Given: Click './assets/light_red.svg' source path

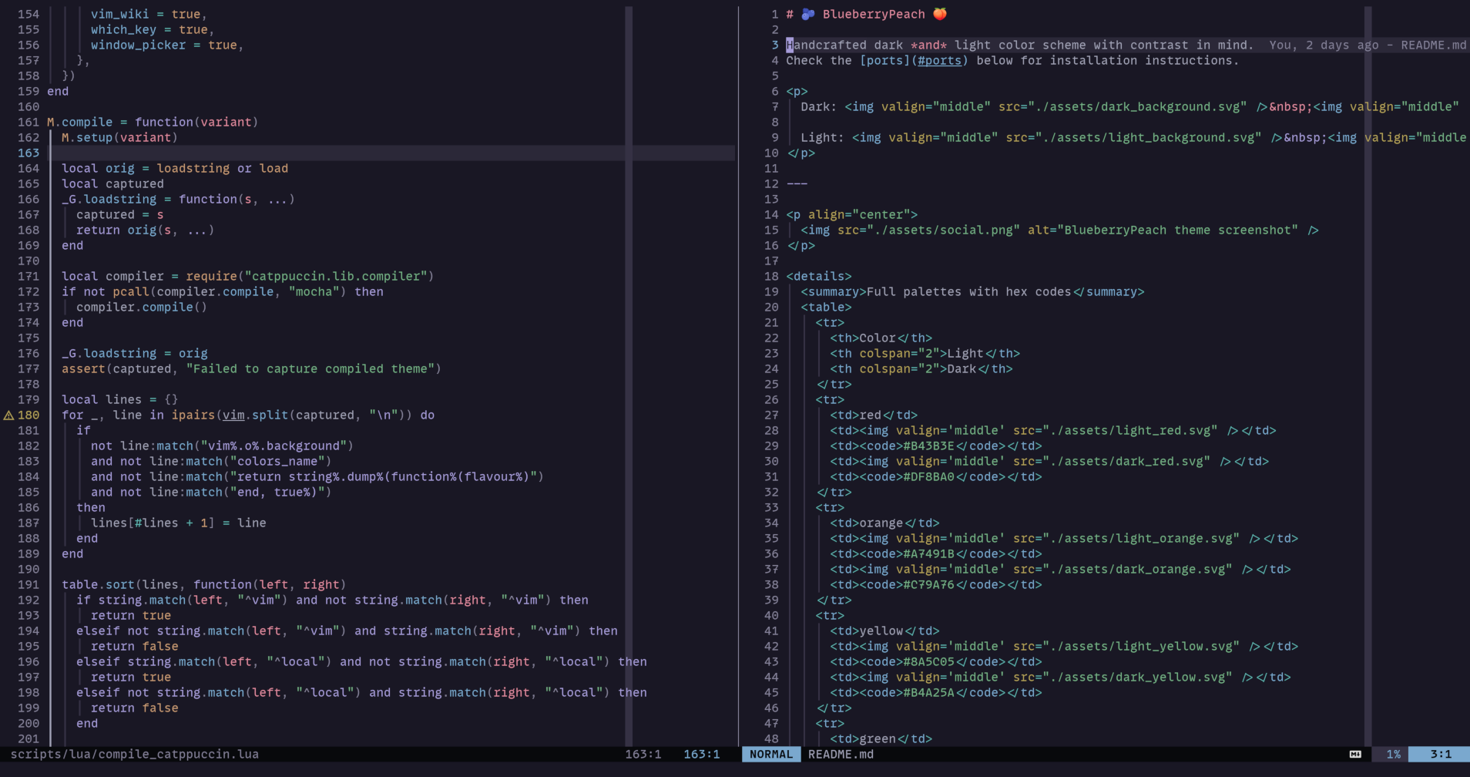Looking at the screenshot, I should click(x=1130, y=430).
